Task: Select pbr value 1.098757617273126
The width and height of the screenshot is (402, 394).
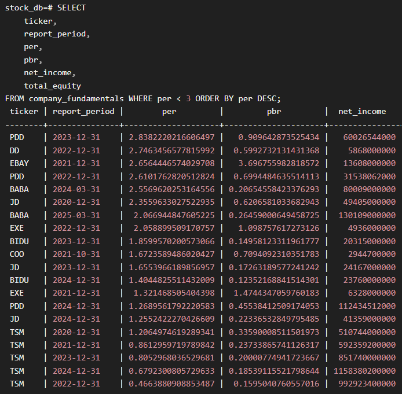Action: 279,228
